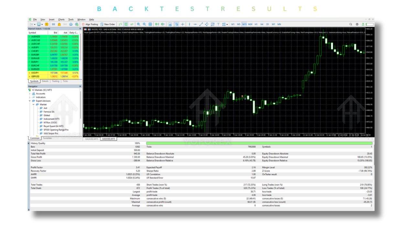Toggle the Algo Trading button
This screenshot has height=233, width=414.
[90, 24]
